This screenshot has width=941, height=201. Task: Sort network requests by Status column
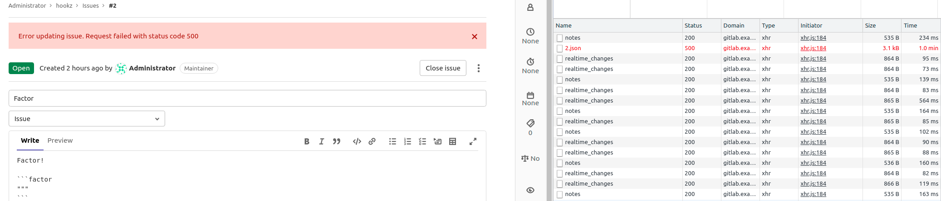point(693,26)
